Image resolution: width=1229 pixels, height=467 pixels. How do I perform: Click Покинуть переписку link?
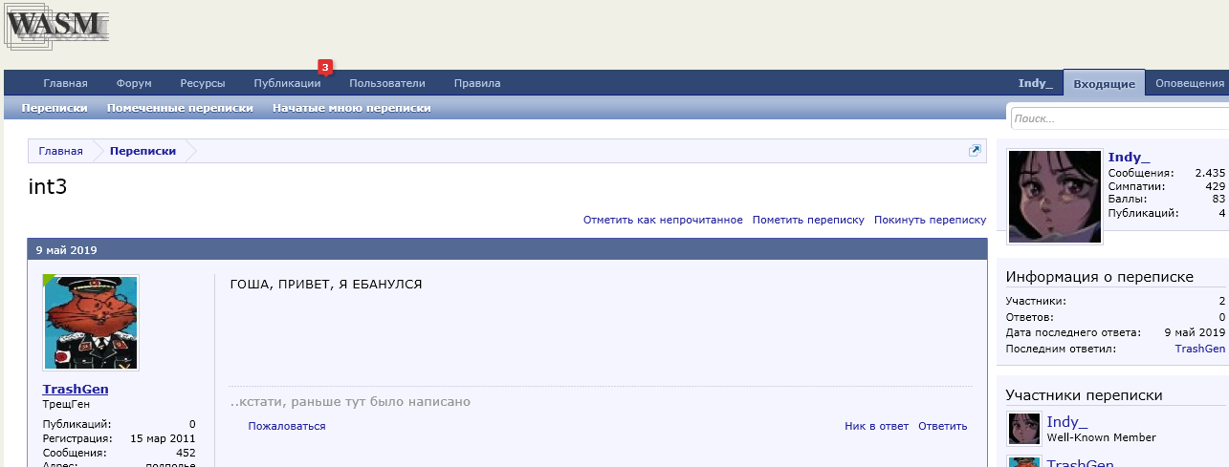(930, 220)
